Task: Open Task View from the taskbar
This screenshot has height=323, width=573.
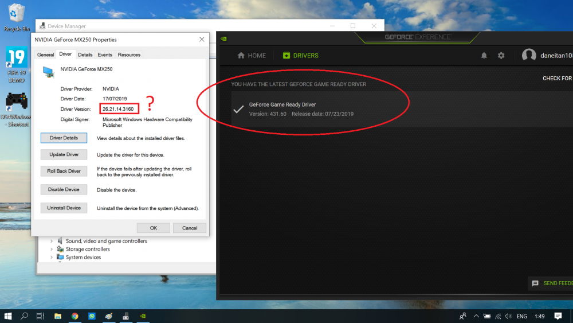Action: 40,316
